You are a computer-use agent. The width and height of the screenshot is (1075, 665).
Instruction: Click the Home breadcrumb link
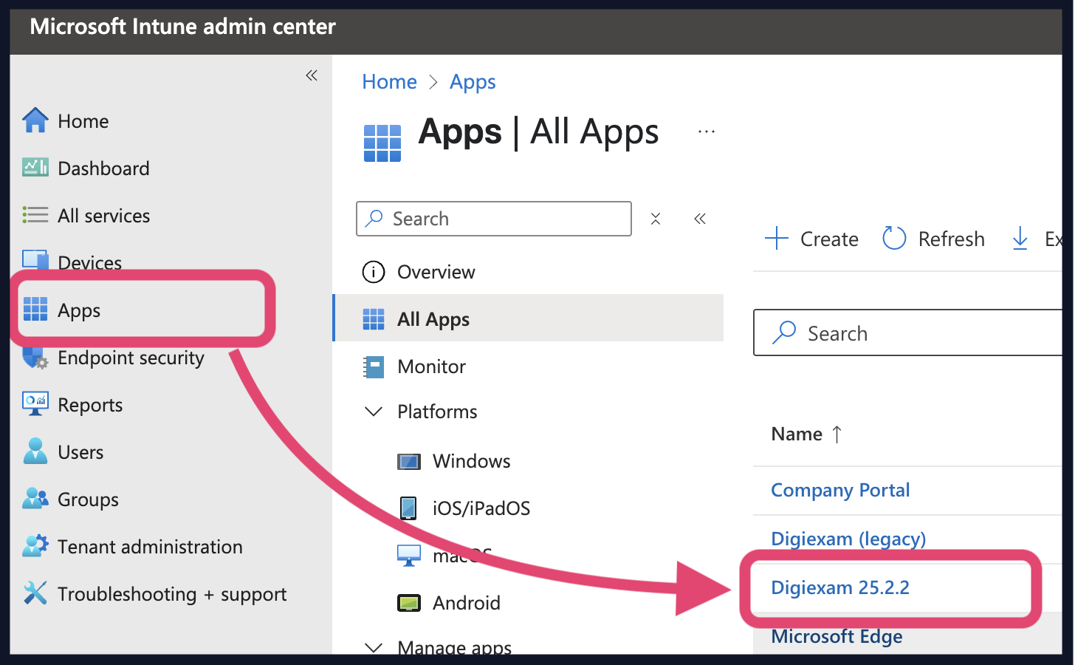[389, 81]
